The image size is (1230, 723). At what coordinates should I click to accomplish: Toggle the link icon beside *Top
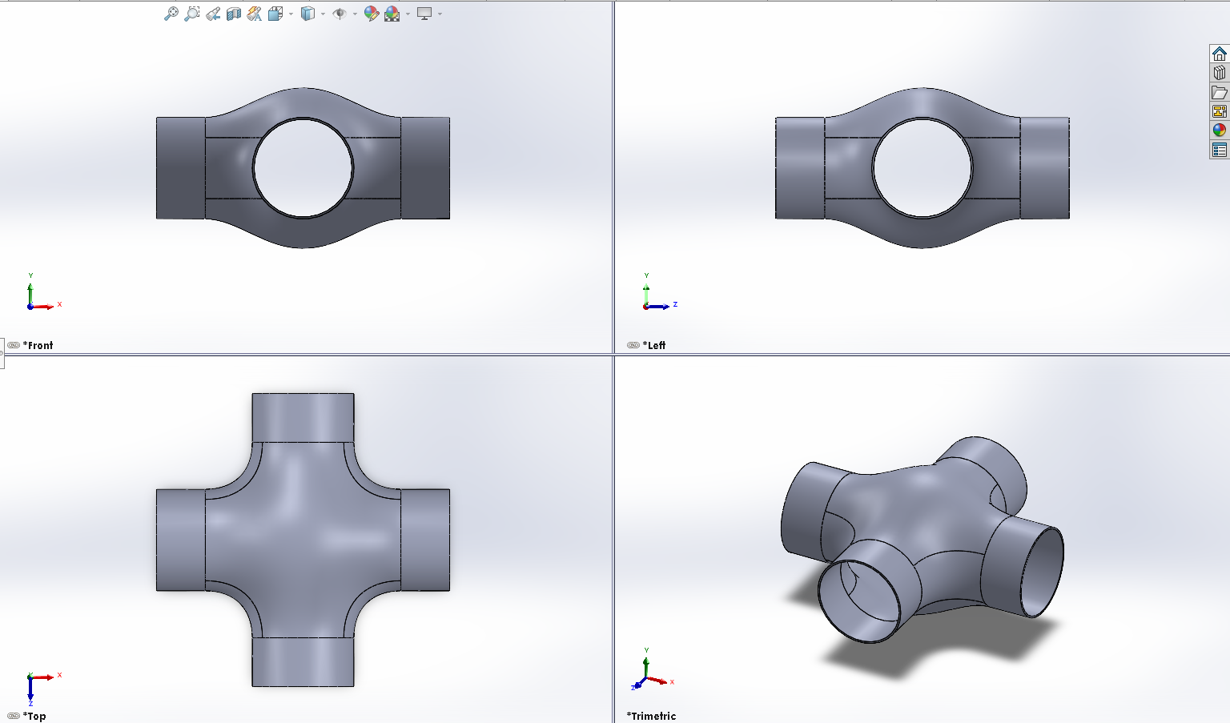(x=14, y=716)
